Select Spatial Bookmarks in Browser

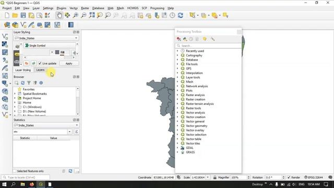tap(35, 94)
